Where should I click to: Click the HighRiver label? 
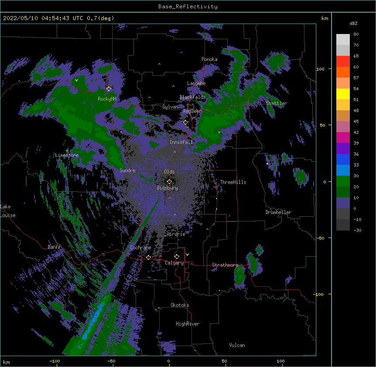click(188, 324)
